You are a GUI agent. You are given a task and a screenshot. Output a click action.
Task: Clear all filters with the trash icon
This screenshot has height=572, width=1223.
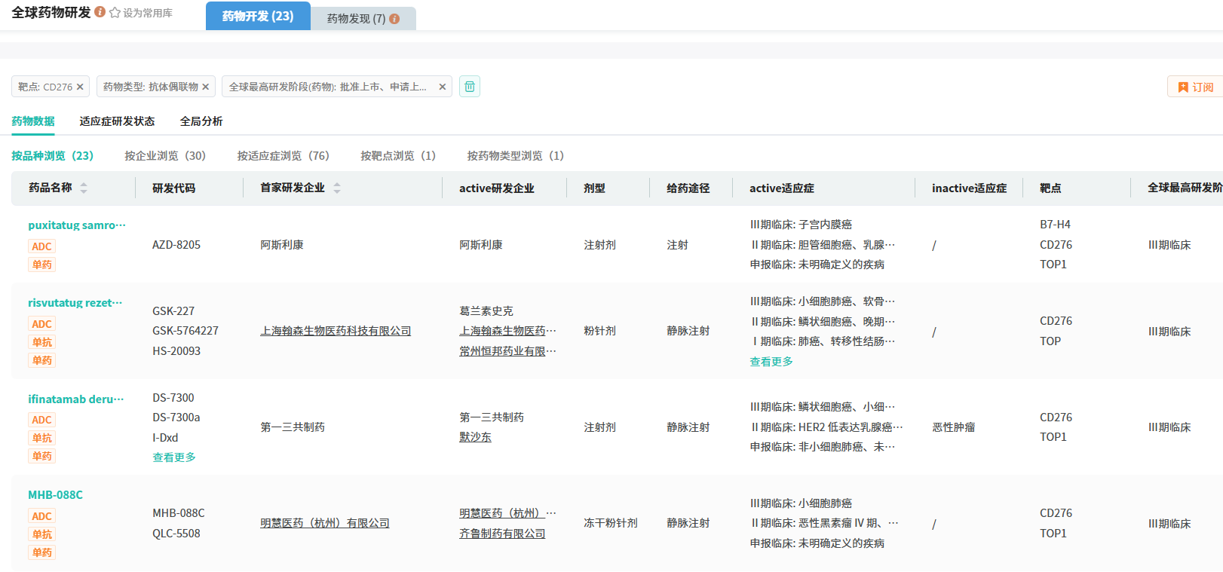(469, 87)
